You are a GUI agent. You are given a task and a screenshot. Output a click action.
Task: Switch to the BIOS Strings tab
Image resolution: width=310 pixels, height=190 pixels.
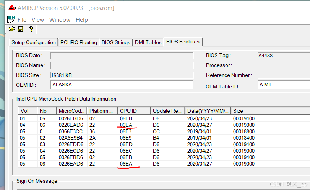(x=116, y=42)
